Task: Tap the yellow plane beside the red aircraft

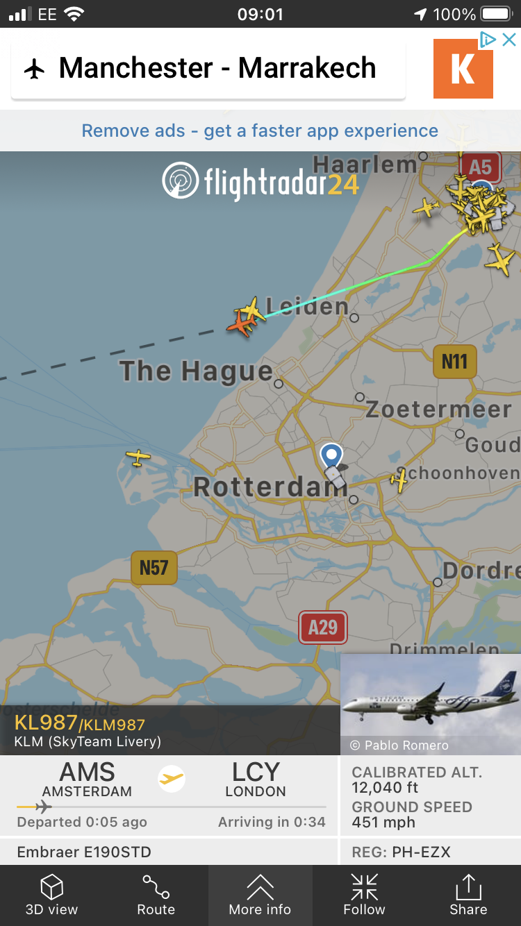Action: (252, 309)
